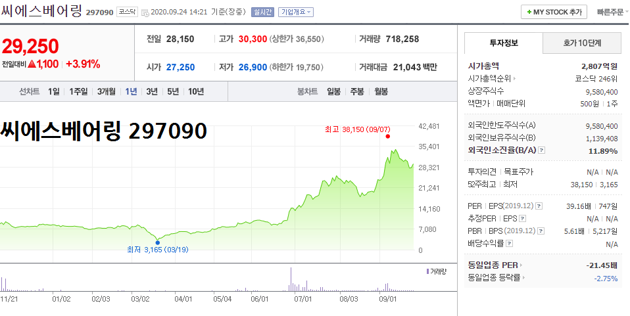
Task: Select the 10년 line chart period
Action: click(x=196, y=91)
